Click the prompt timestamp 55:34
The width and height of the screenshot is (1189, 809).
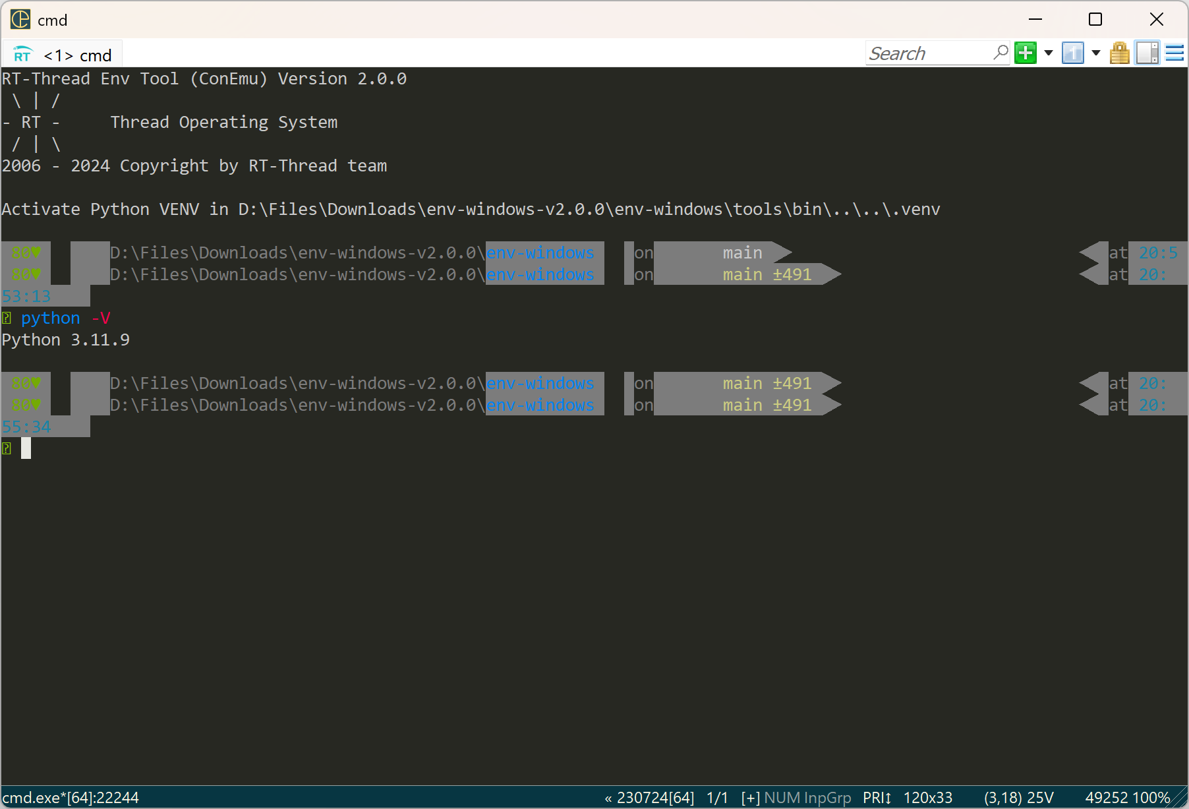coord(26,427)
